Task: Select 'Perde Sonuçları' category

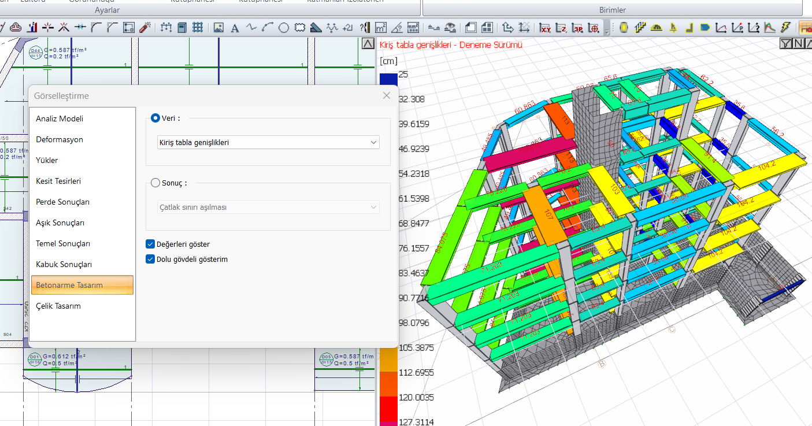Action: (x=82, y=202)
